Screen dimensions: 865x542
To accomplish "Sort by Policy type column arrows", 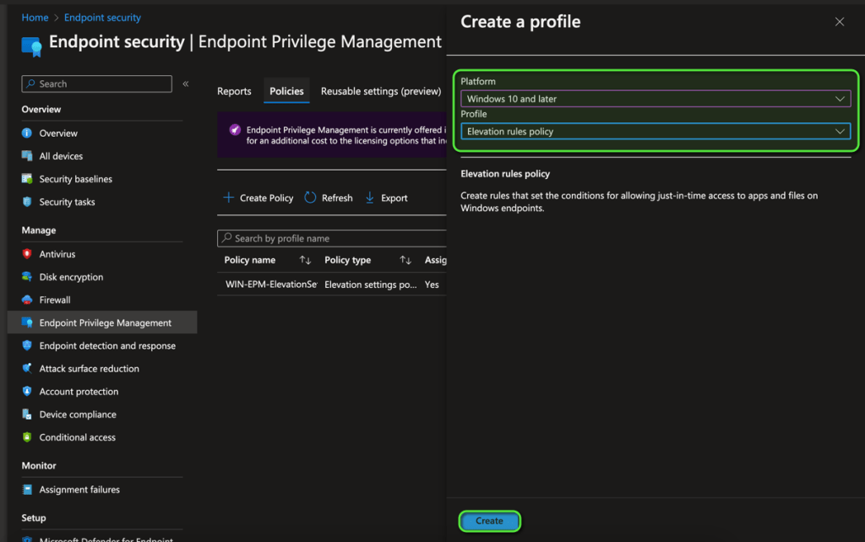I will [405, 260].
